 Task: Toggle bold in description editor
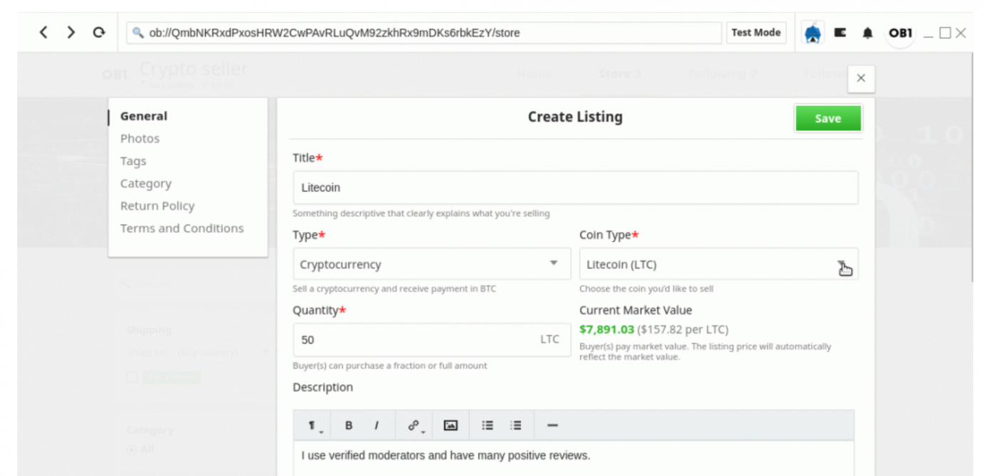349,425
